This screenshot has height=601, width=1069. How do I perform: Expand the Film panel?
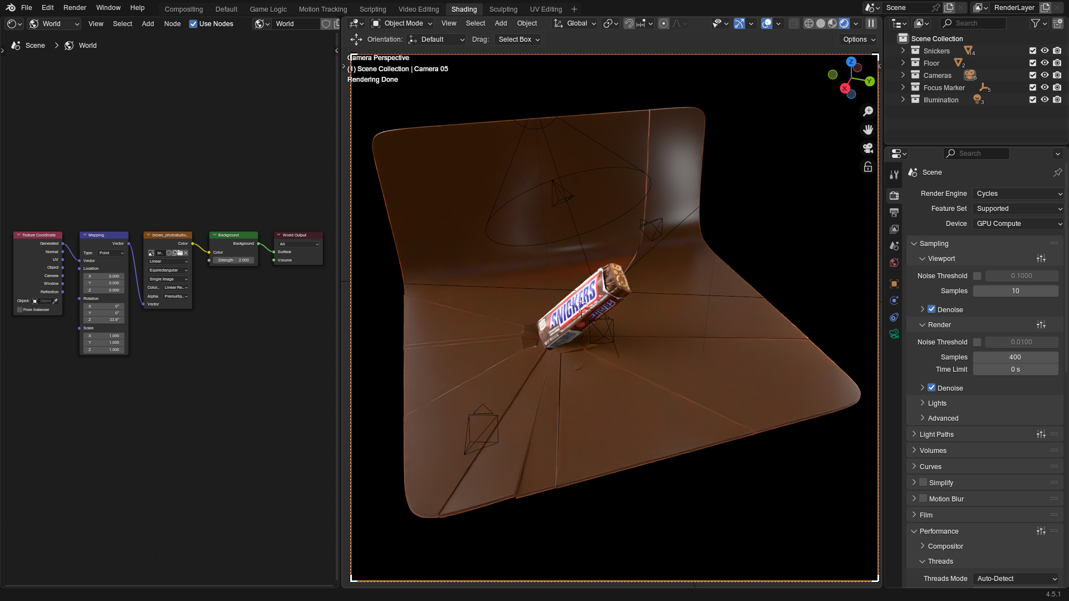point(925,515)
